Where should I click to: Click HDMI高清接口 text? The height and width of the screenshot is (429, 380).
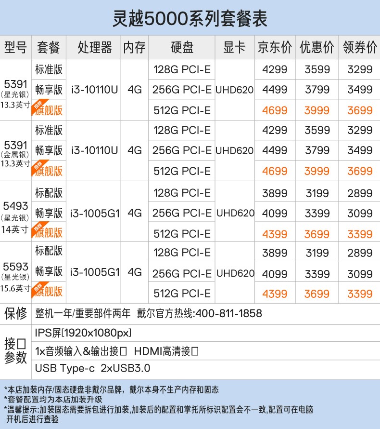click(166, 351)
